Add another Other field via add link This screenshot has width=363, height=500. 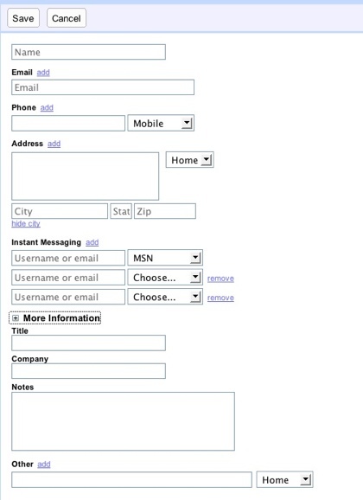44,465
